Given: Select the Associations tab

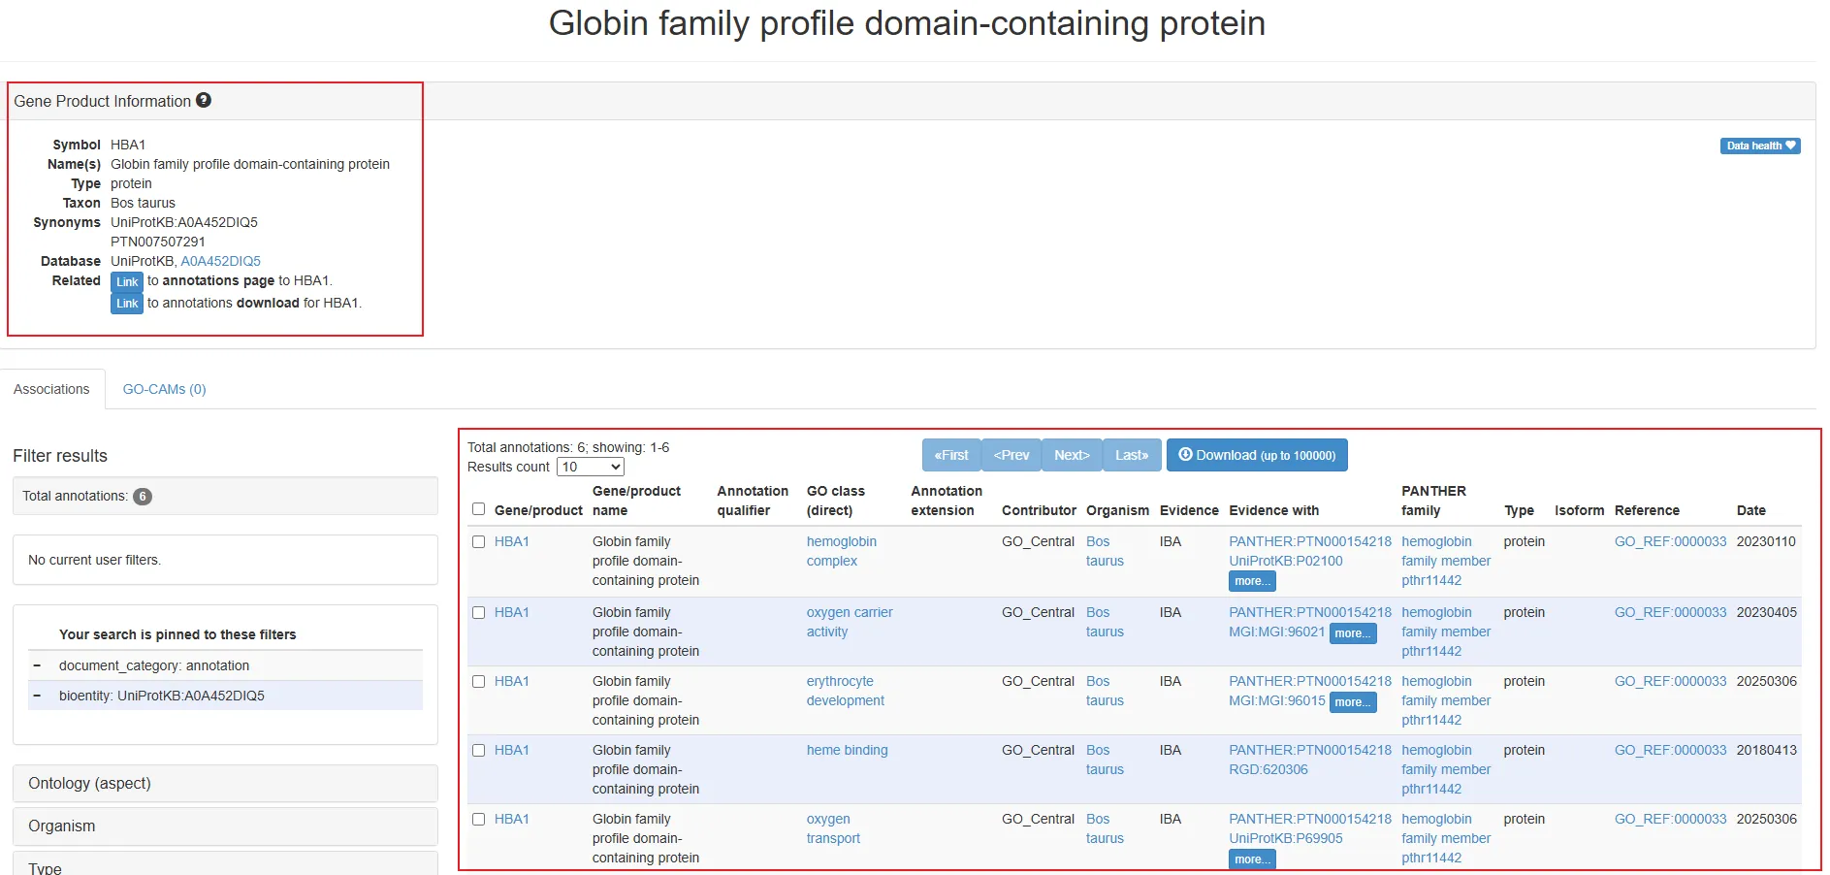Looking at the screenshot, I should click(x=51, y=389).
